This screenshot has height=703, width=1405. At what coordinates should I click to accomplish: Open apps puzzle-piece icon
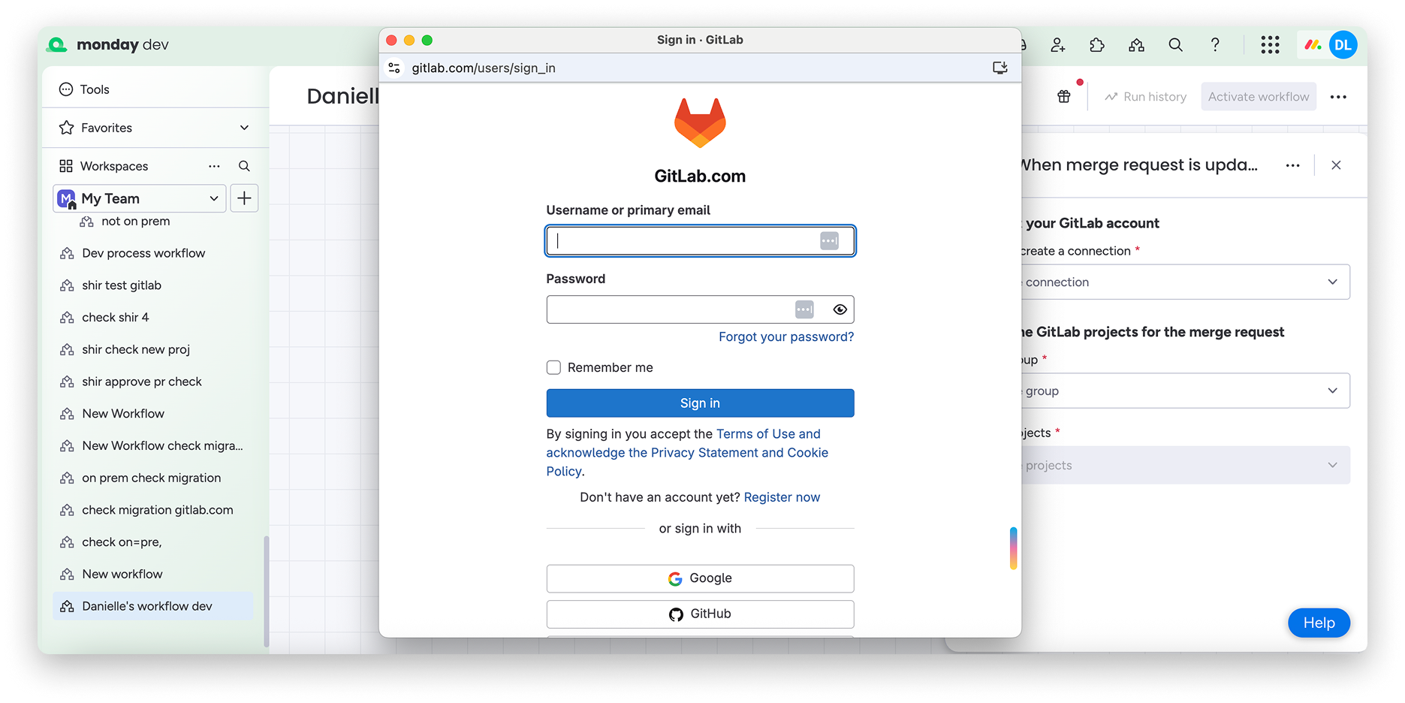pyautogui.click(x=1097, y=45)
